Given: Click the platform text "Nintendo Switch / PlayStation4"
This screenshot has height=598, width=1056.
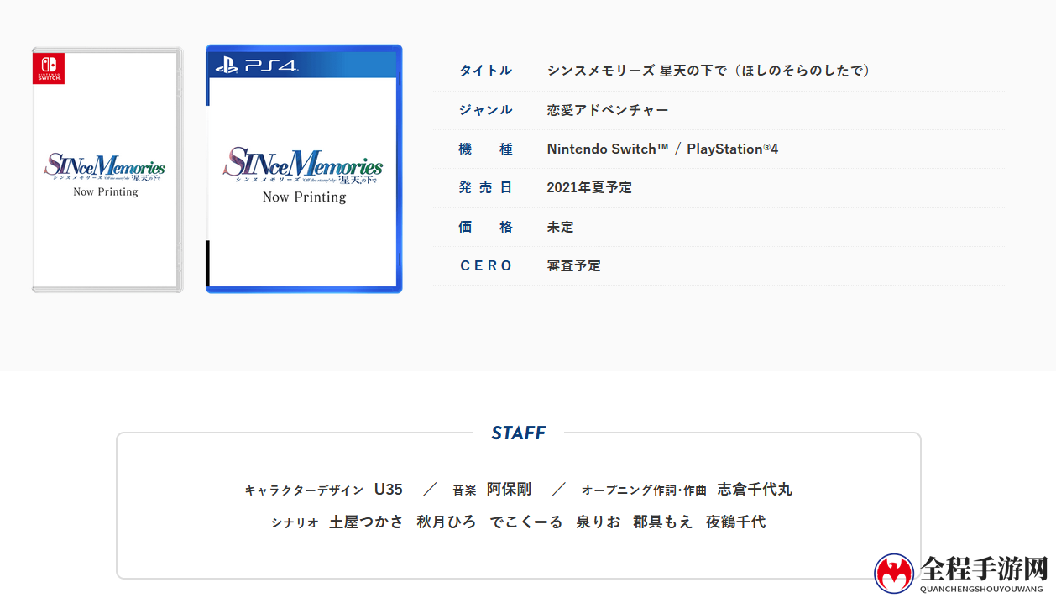Looking at the screenshot, I should click(x=662, y=149).
